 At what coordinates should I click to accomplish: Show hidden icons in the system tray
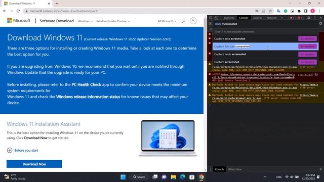(x=265, y=177)
